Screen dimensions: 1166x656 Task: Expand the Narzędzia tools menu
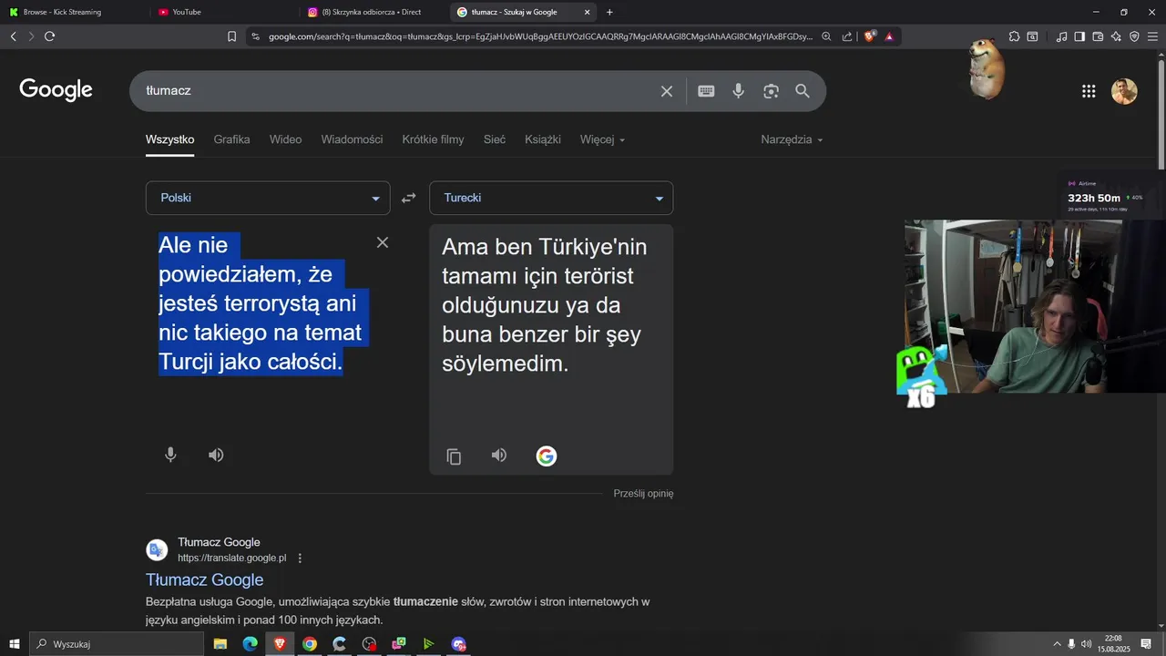tap(792, 139)
